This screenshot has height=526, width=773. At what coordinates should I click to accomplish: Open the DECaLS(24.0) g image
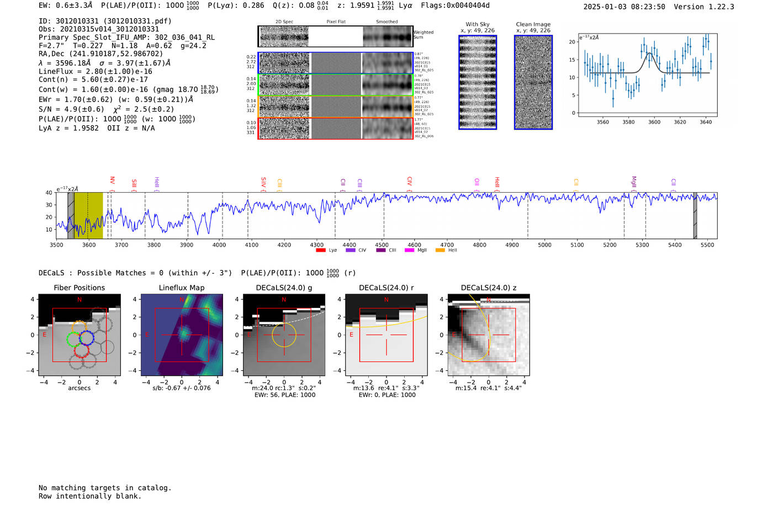(284, 334)
